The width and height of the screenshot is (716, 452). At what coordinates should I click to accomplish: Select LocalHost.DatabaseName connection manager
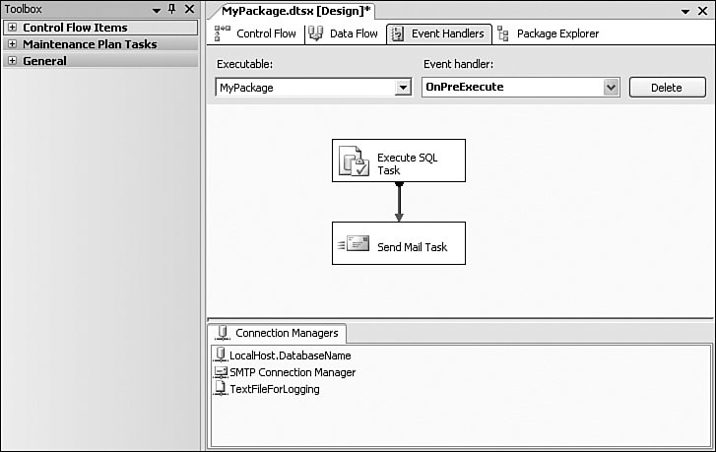(290, 355)
